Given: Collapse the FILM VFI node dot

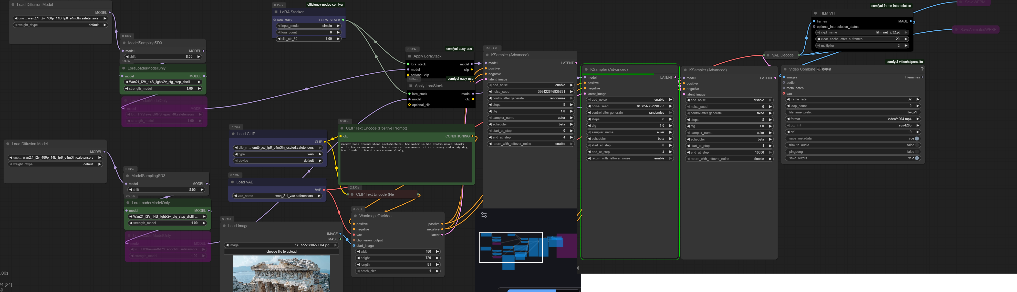Looking at the screenshot, I should pos(816,13).
